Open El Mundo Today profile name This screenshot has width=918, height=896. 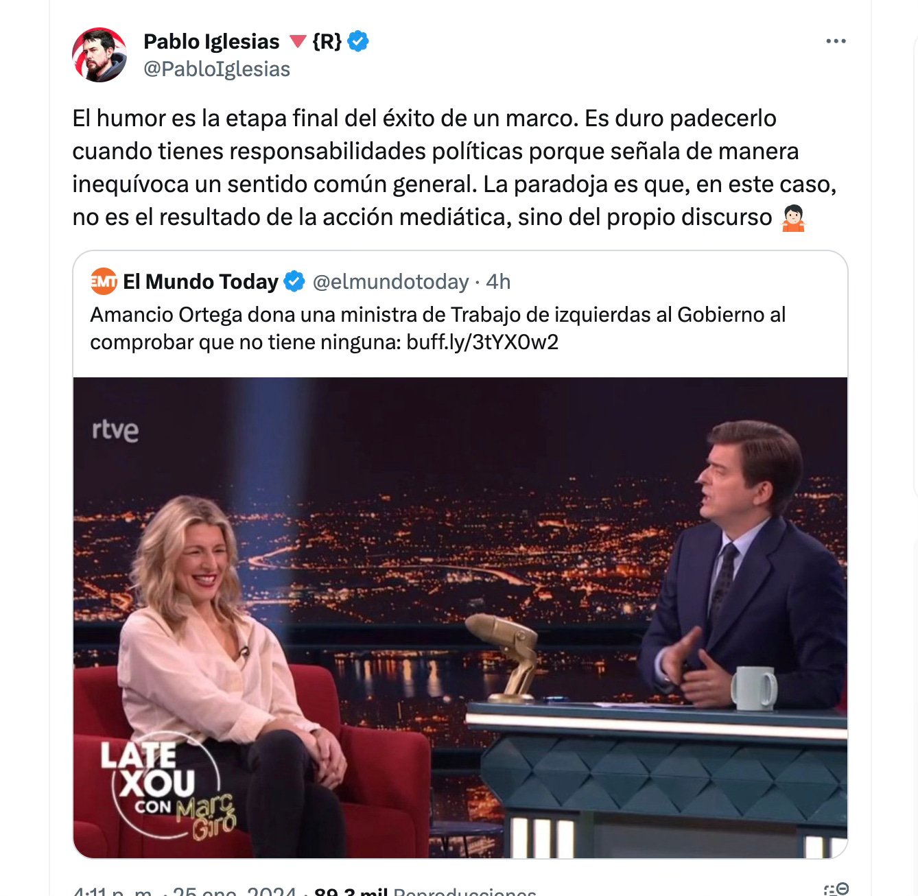click(200, 281)
